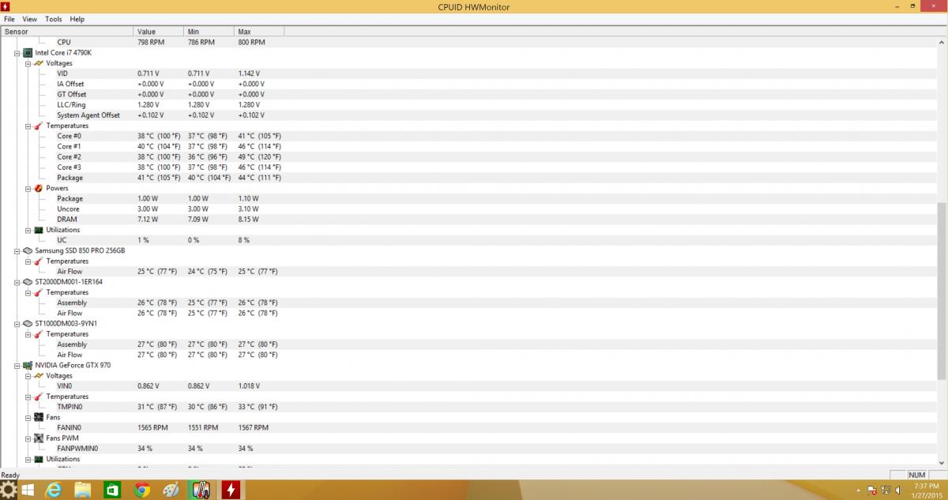Screen dimensions: 948x500
Task: Click the volume icon in system tray
Action: pos(898,491)
